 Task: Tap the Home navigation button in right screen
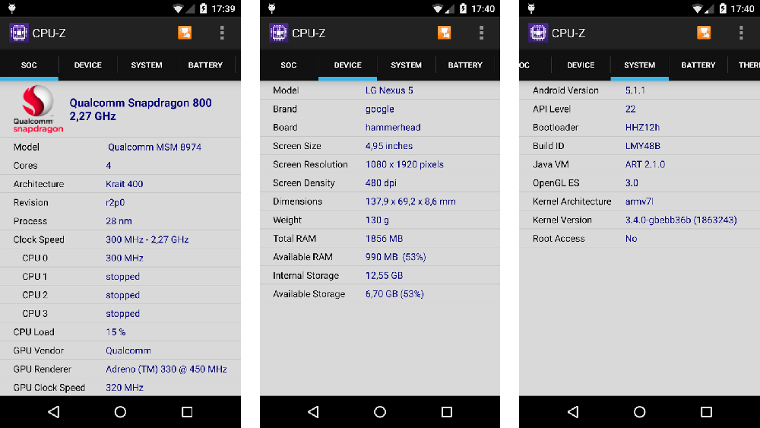[x=640, y=412]
